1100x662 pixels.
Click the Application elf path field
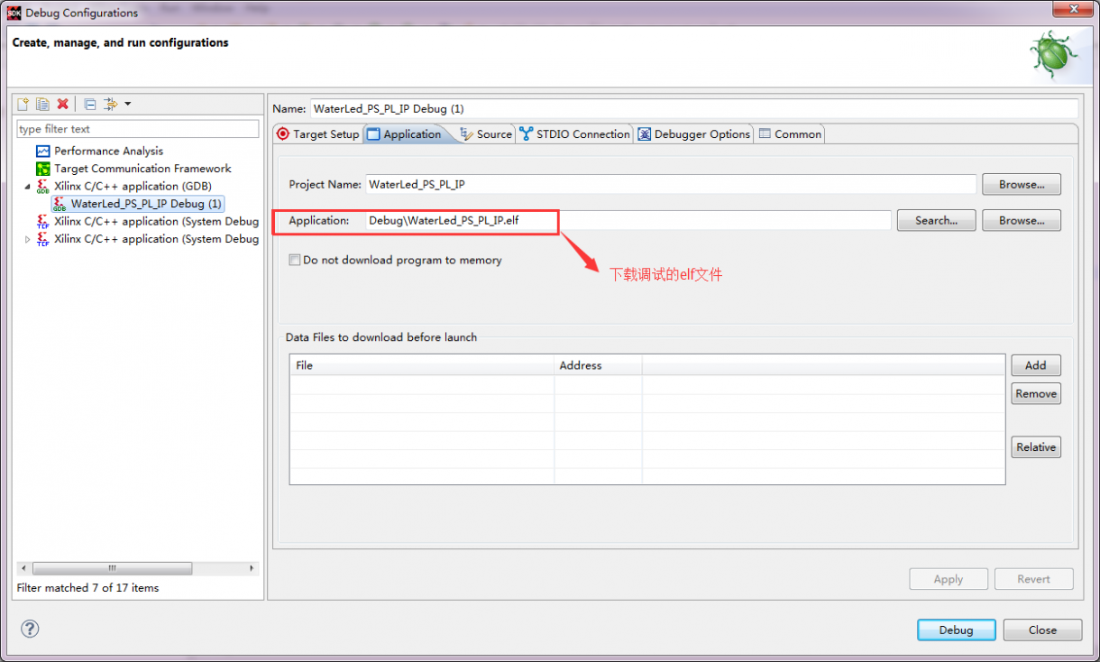628,220
